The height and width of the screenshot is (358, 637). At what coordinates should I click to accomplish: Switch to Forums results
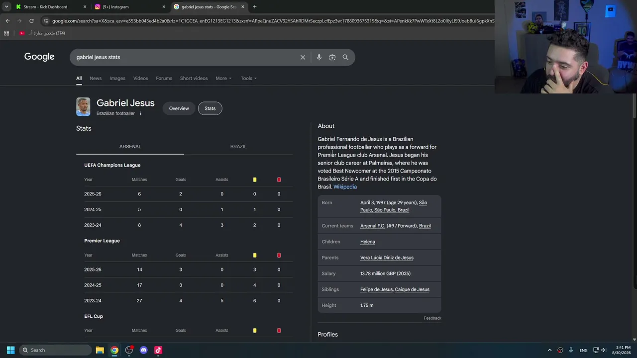[x=164, y=78]
